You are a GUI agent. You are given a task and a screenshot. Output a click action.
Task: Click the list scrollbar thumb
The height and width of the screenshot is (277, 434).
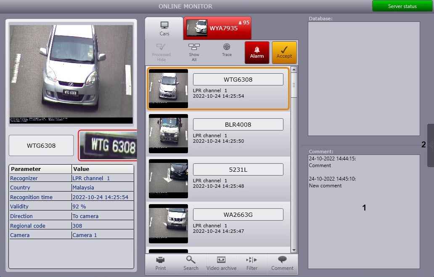294,85
